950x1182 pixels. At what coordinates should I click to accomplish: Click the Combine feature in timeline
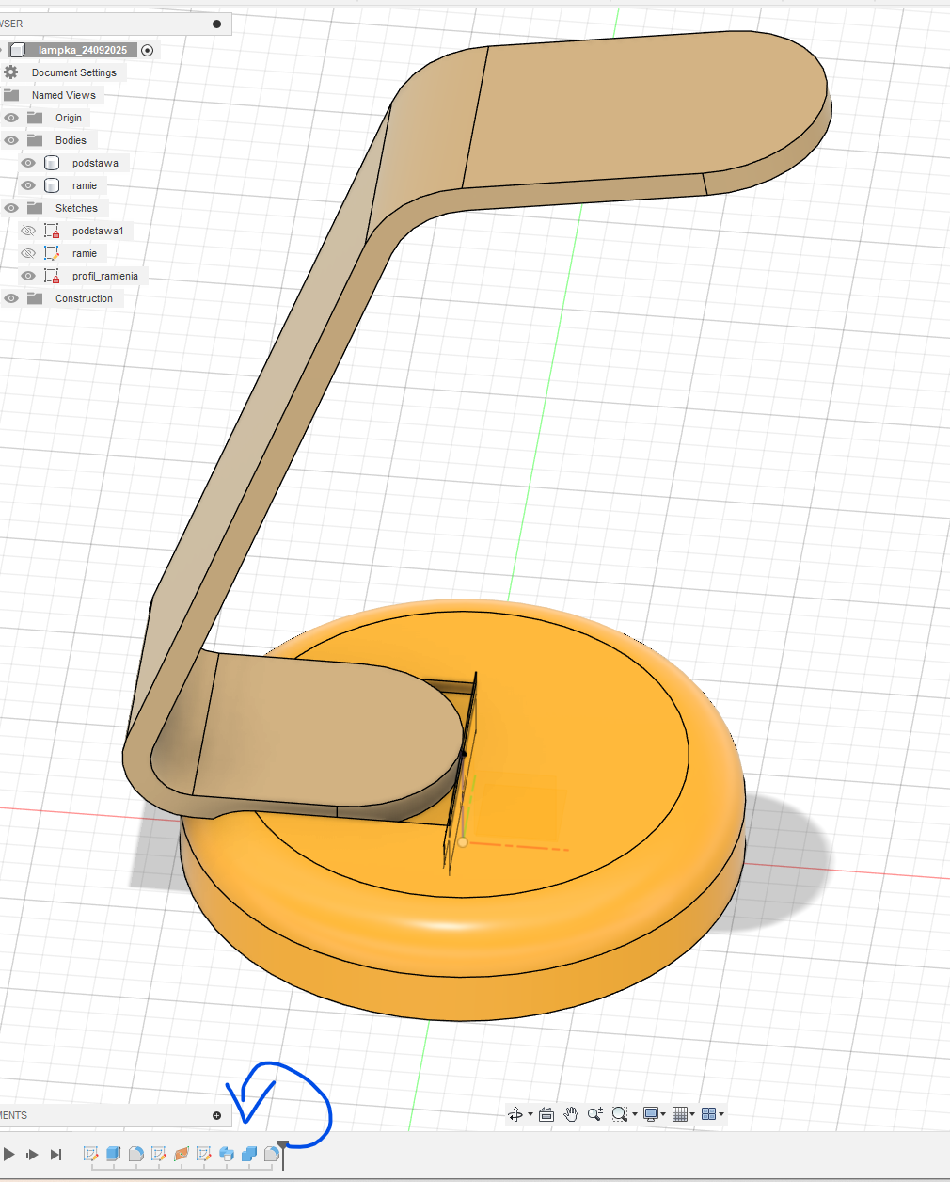pyautogui.click(x=249, y=1154)
